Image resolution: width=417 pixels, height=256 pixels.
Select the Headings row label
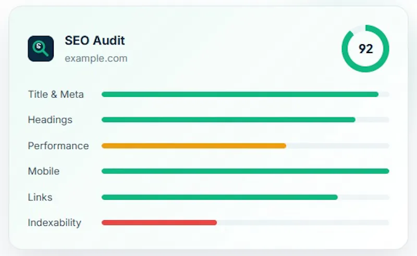50,120
